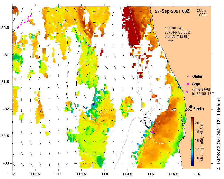
Task: Click the SST color scale bar
Action: [192, 142]
